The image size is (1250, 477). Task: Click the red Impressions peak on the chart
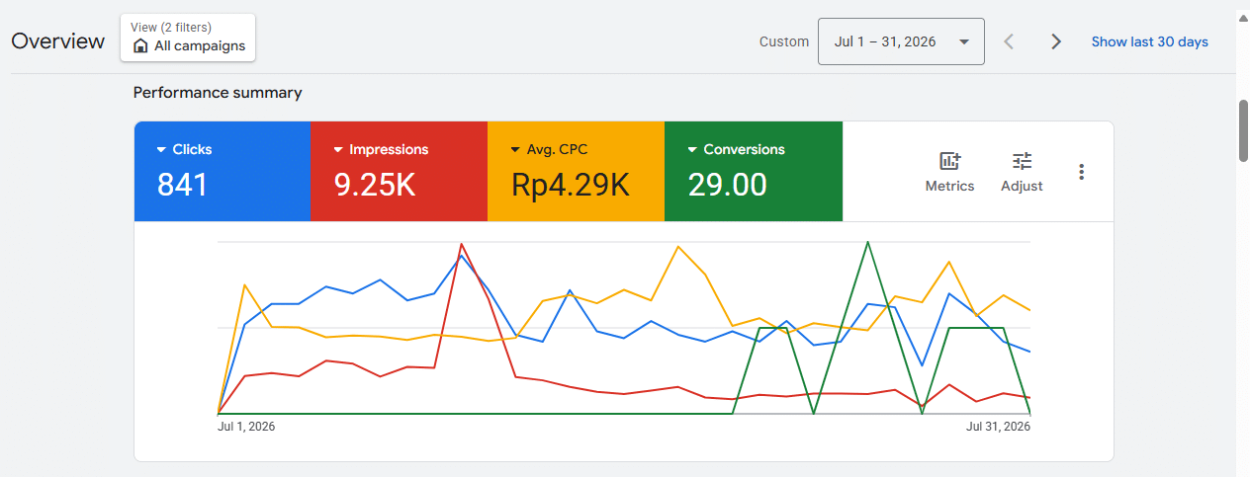click(x=462, y=244)
